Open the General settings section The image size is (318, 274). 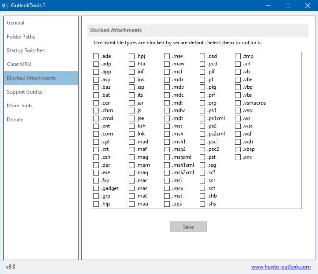(16, 23)
